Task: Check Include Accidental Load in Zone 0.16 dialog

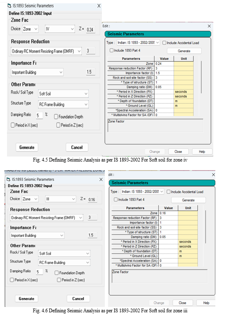Action: [168, 192]
